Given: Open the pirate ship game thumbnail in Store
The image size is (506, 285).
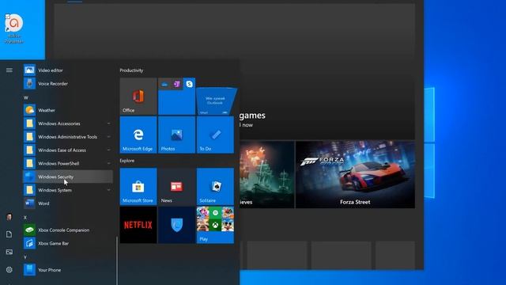Looking at the screenshot, I should (267, 174).
